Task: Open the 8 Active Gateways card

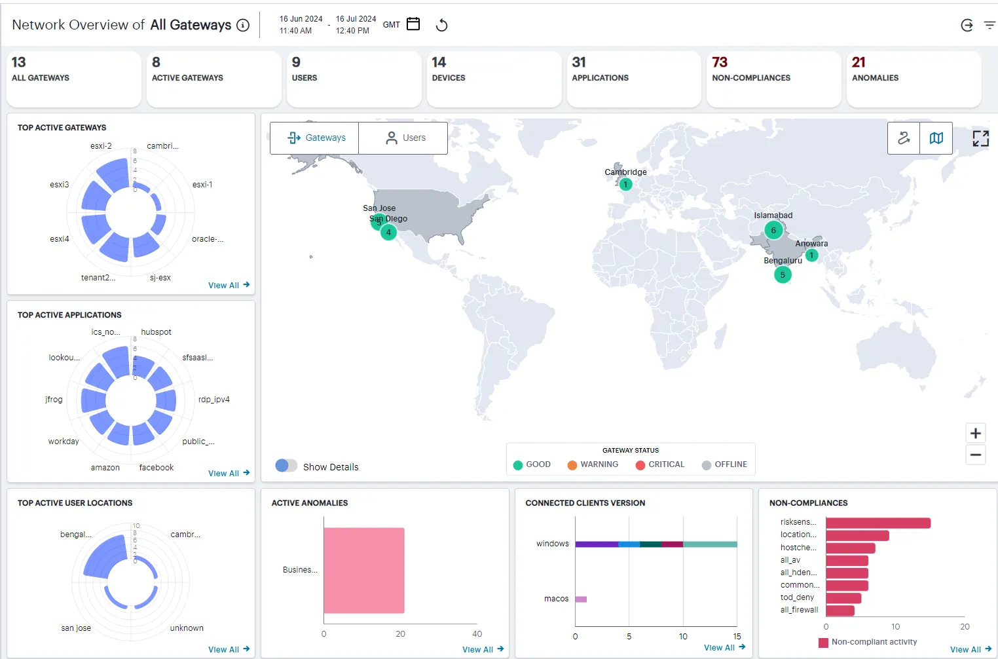Action: [214, 79]
